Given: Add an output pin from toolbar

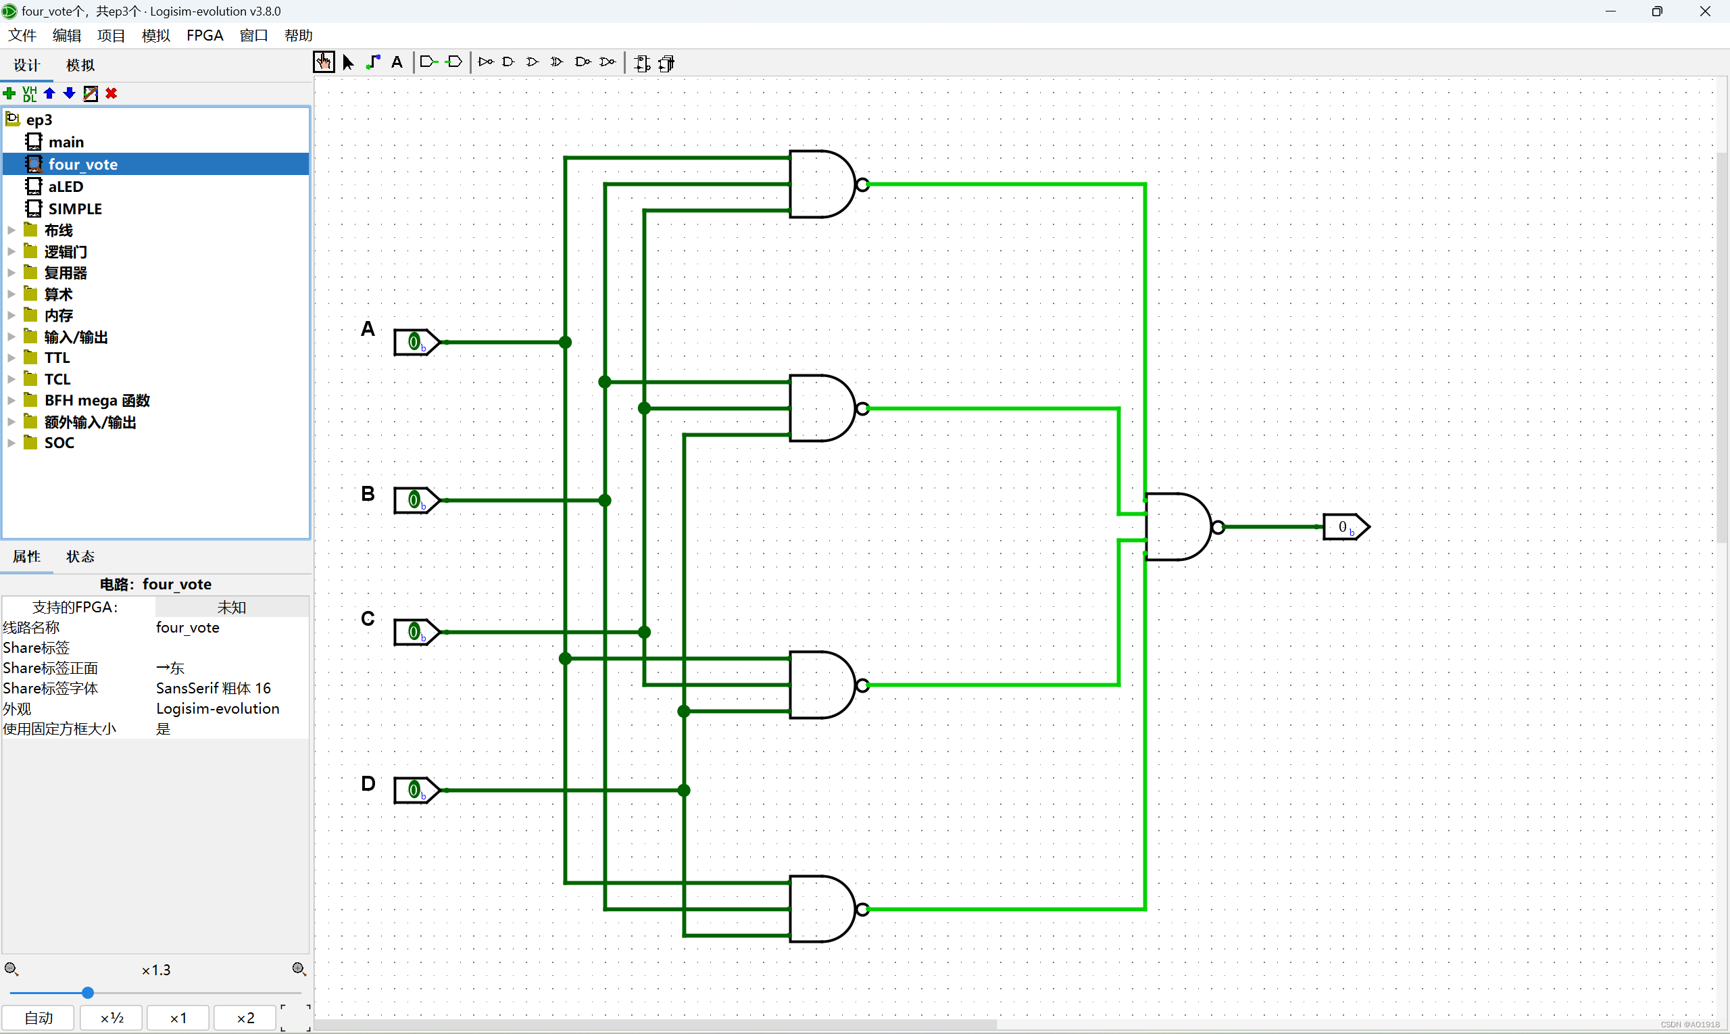Looking at the screenshot, I should coord(453,63).
